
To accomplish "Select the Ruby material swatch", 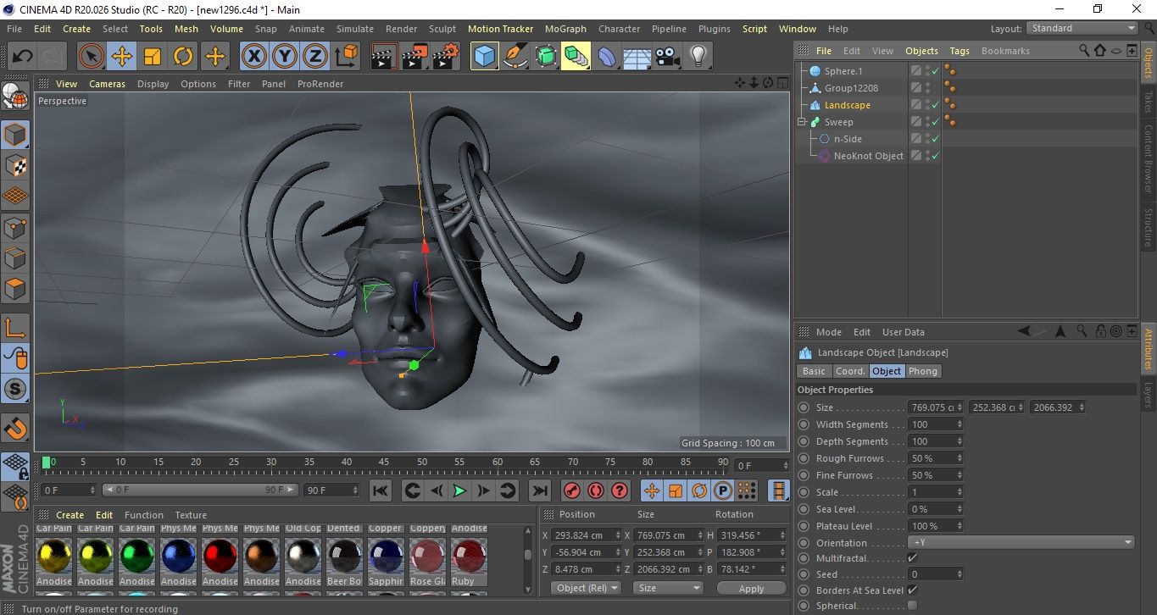I will click(469, 558).
